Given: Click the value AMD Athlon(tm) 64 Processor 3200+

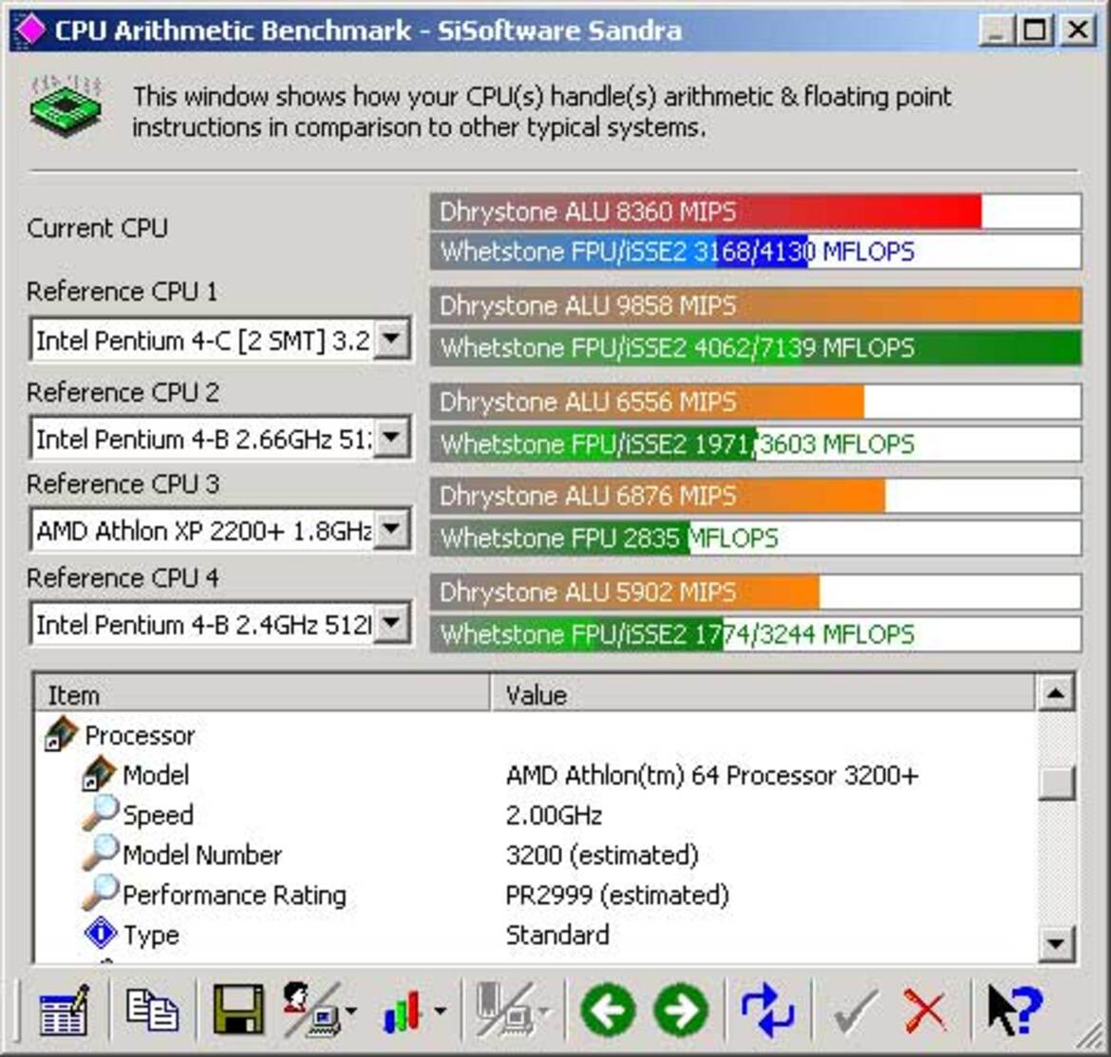Looking at the screenshot, I should click(x=712, y=775).
